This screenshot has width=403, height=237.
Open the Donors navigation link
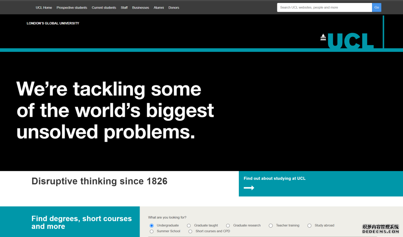click(174, 7)
